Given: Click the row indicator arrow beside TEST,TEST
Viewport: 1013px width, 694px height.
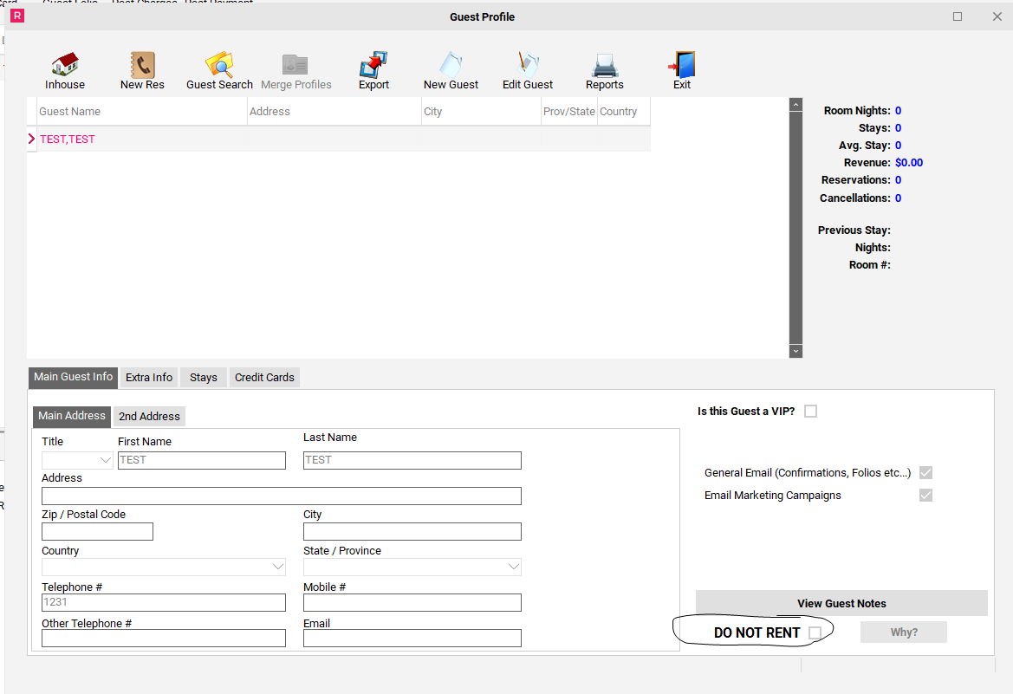Looking at the screenshot, I should 31,139.
